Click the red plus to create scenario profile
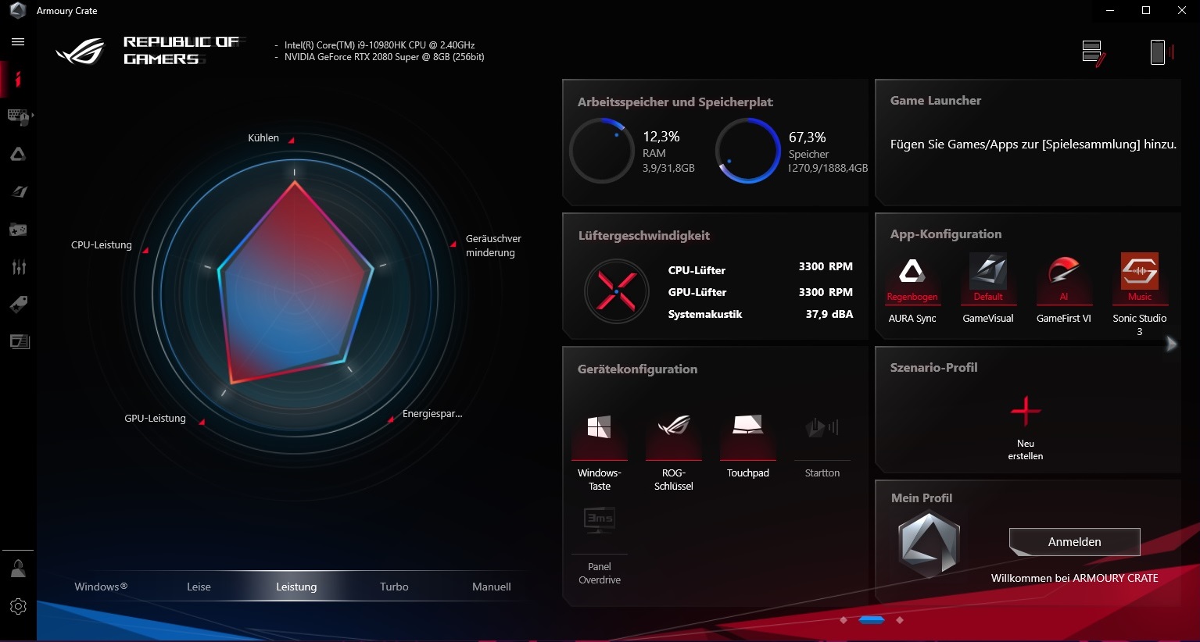The height and width of the screenshot is (642, 1200). tap(1026, 411)
